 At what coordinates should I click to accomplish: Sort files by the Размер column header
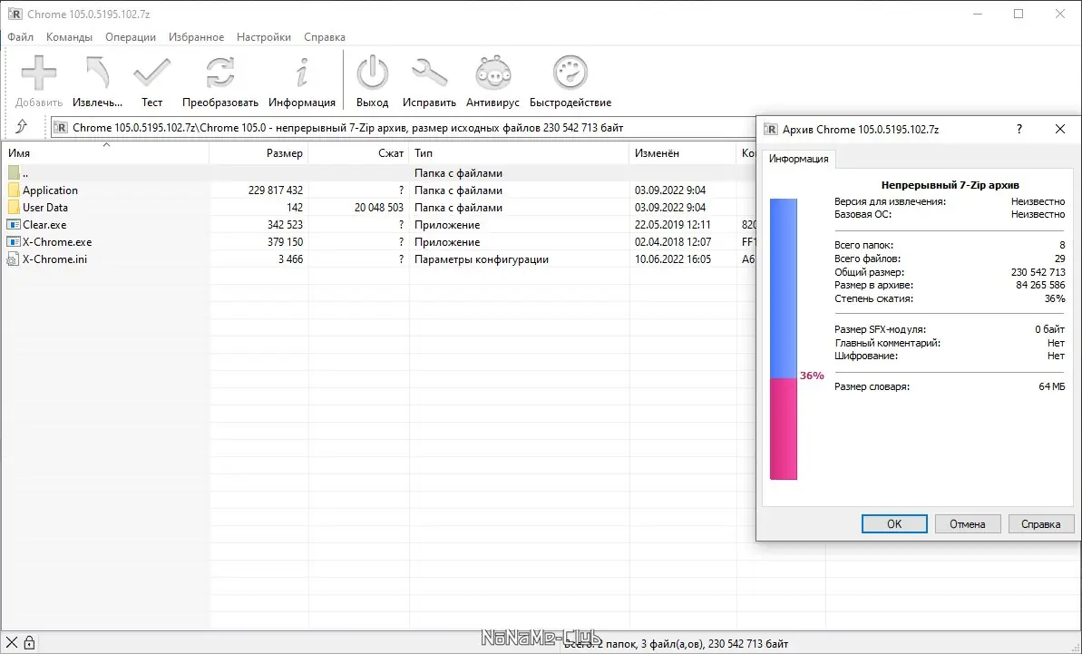[286, 153]
